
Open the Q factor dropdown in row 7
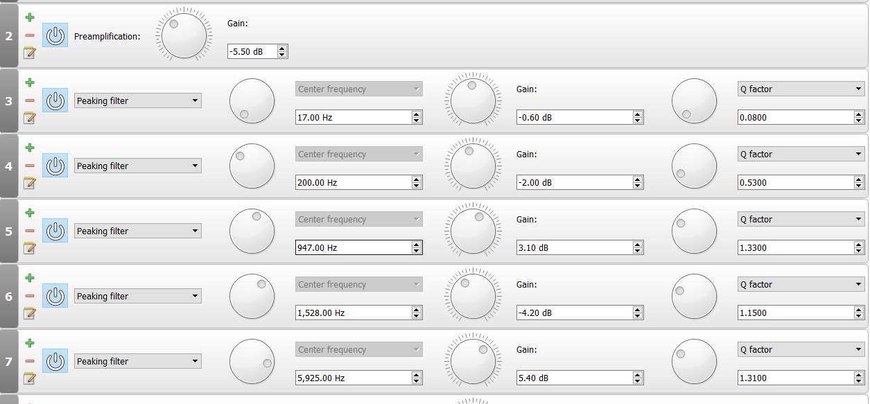pyautogui.click(x=801, y=349)
